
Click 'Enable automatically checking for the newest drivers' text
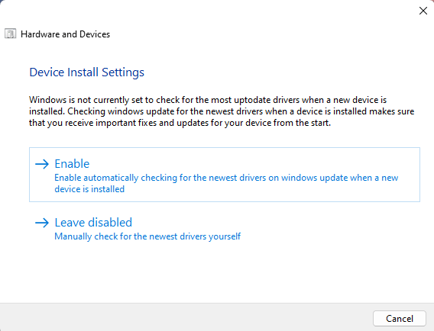tap(226, 183)
